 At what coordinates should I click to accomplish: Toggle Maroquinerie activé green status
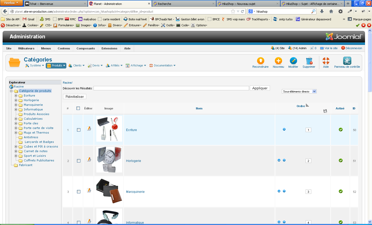click(x=341, y=191)
